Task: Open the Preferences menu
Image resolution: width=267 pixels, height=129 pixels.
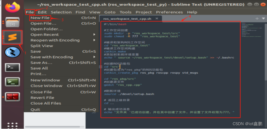Action: (169, 12)
